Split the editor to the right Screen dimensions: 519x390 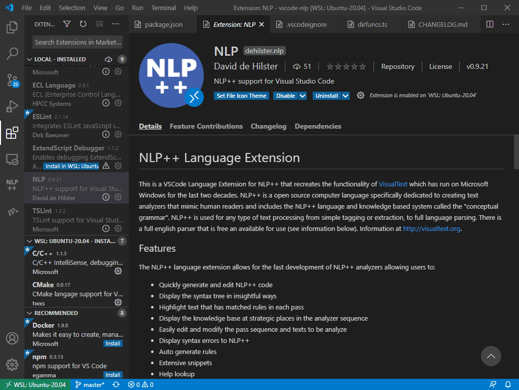click(490, 24)
